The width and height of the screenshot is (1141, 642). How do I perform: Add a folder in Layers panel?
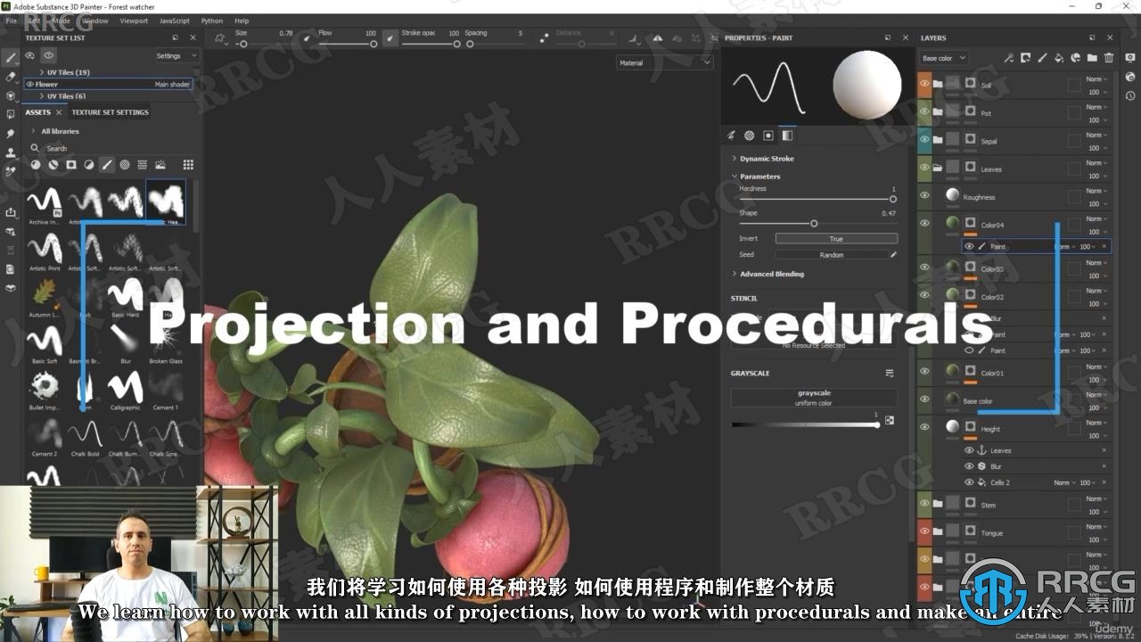1092,58
